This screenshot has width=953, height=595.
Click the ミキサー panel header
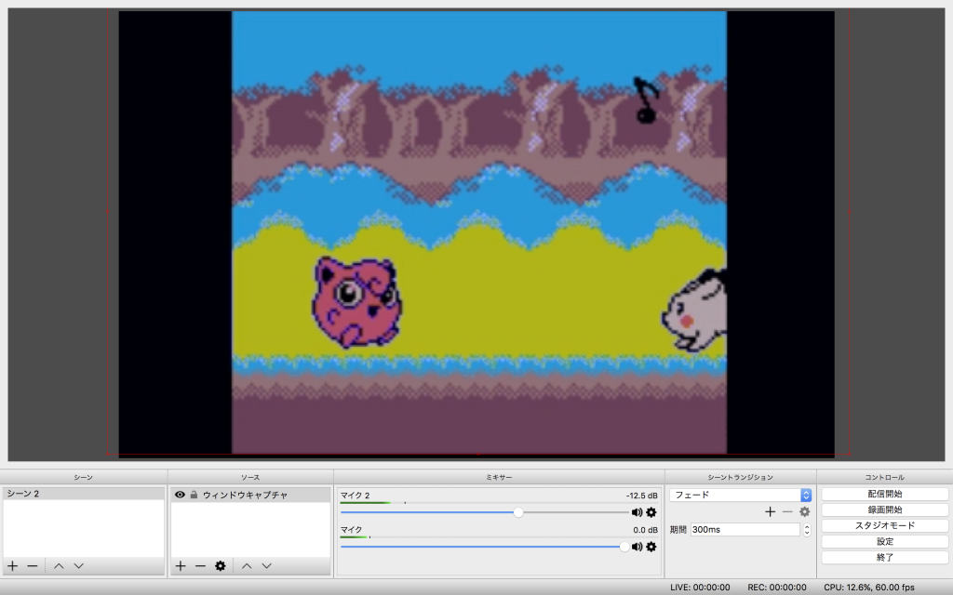coord(499,477)
